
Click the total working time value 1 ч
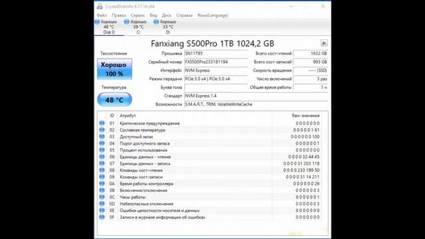tap(311, 87)
